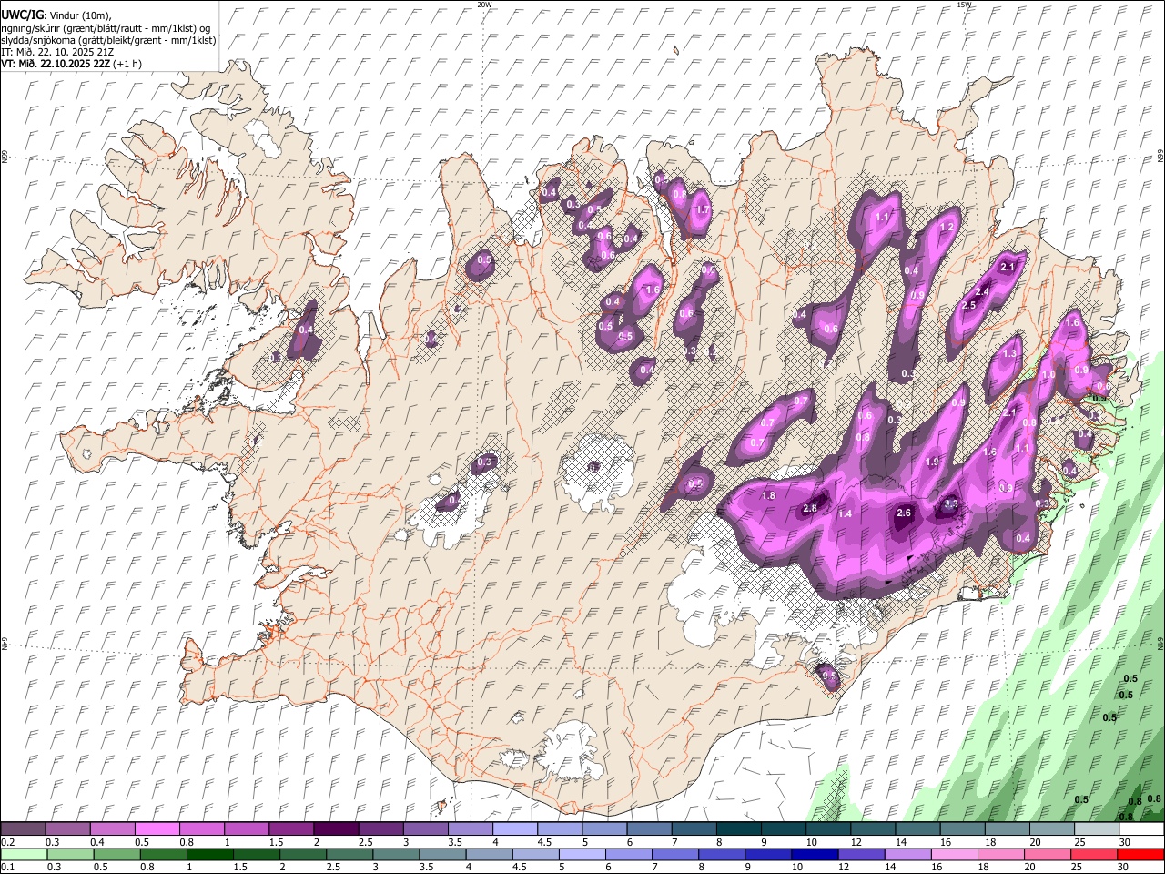Click the 20W longitude label
Screen dimensions: 1165x874
484,5
